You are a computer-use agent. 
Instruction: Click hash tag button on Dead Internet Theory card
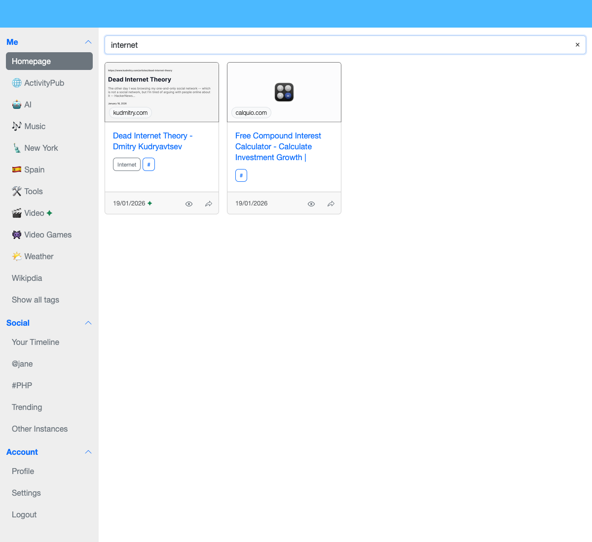pos(148,165)
